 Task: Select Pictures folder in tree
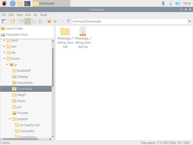[x=26, y=113]
